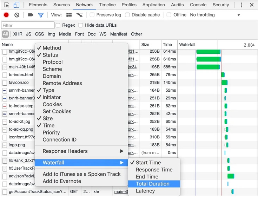Select Total Duration in the submenu

154,184
